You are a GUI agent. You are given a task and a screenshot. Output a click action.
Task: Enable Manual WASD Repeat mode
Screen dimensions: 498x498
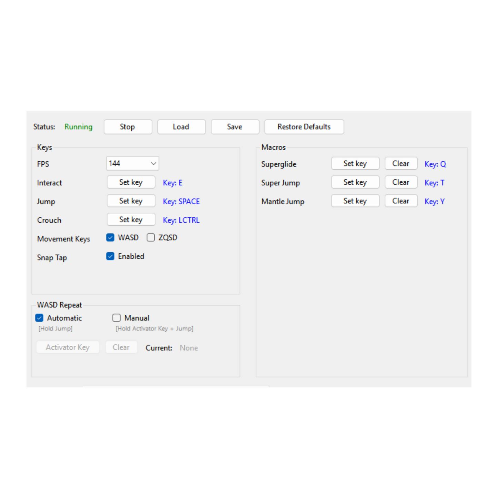pos(116,318)
